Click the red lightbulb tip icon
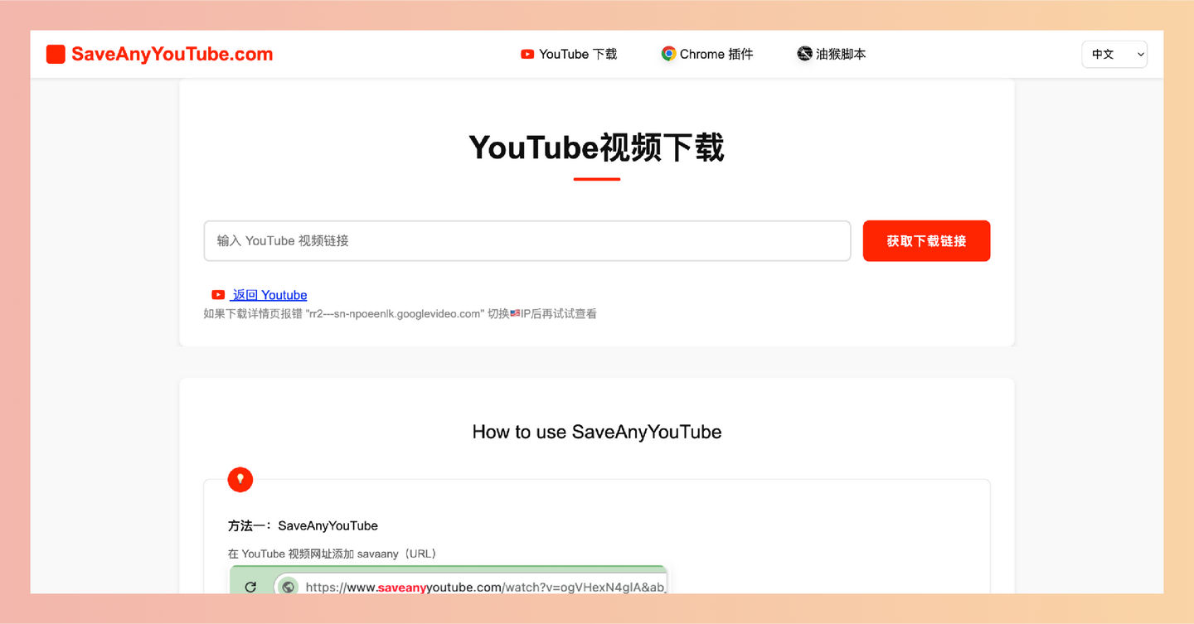1194x624 pixels. 240,479
